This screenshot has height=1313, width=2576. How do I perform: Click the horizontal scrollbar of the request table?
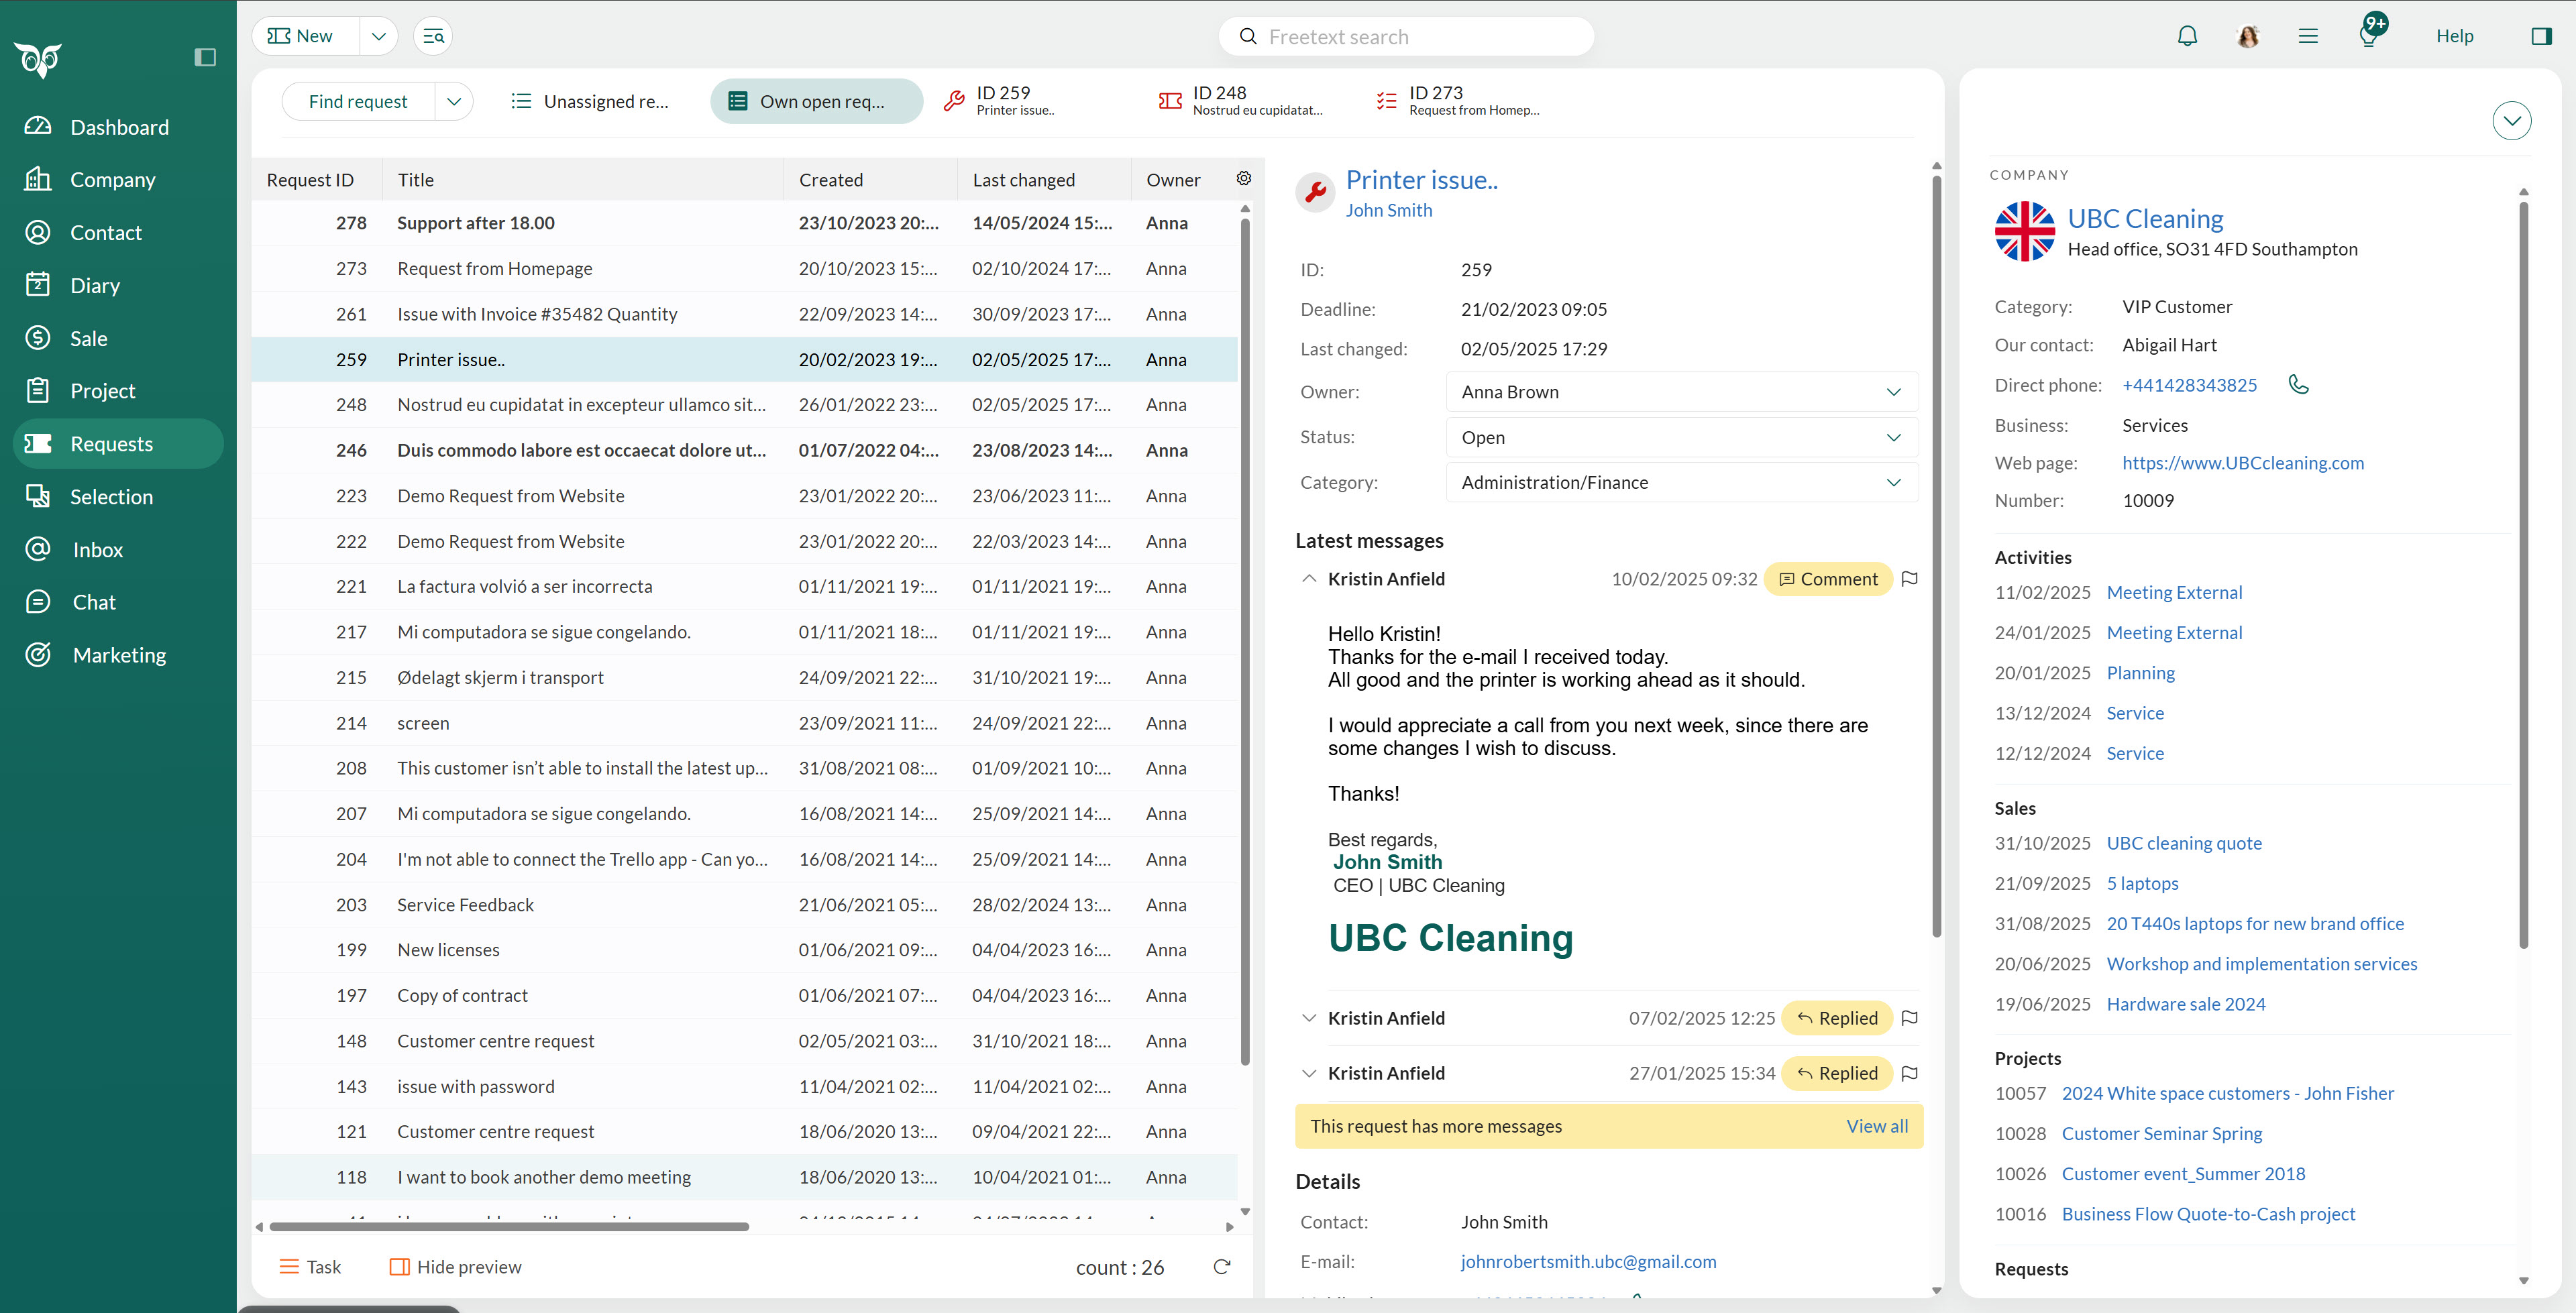point(508,1227)
